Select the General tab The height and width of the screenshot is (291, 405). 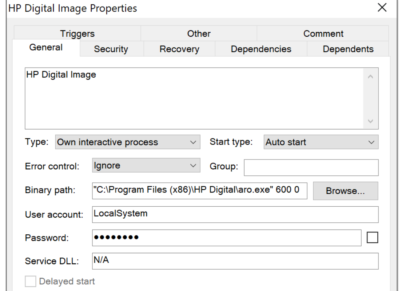(46, 48)
